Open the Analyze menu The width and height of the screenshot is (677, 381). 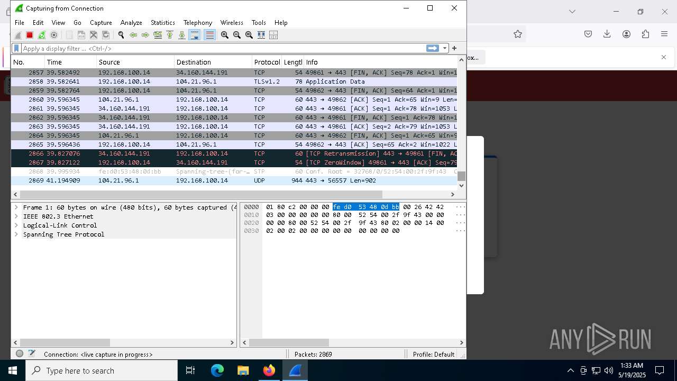tap(131, 23)
